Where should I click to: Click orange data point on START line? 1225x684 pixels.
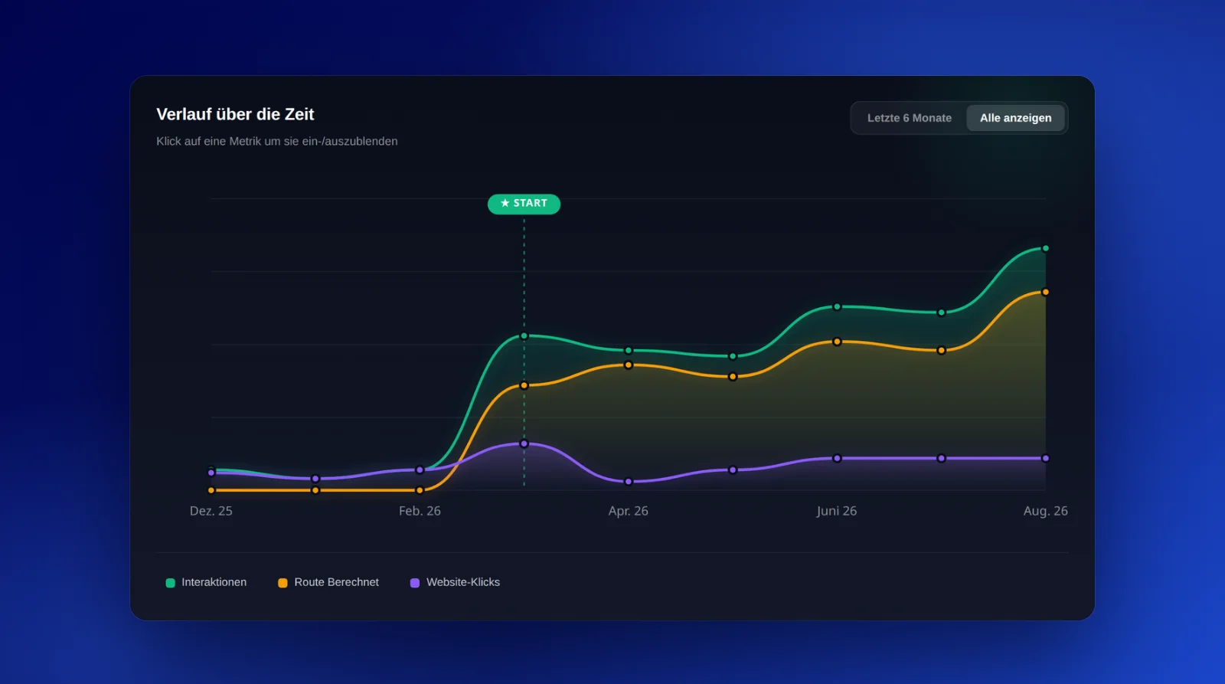524,385
